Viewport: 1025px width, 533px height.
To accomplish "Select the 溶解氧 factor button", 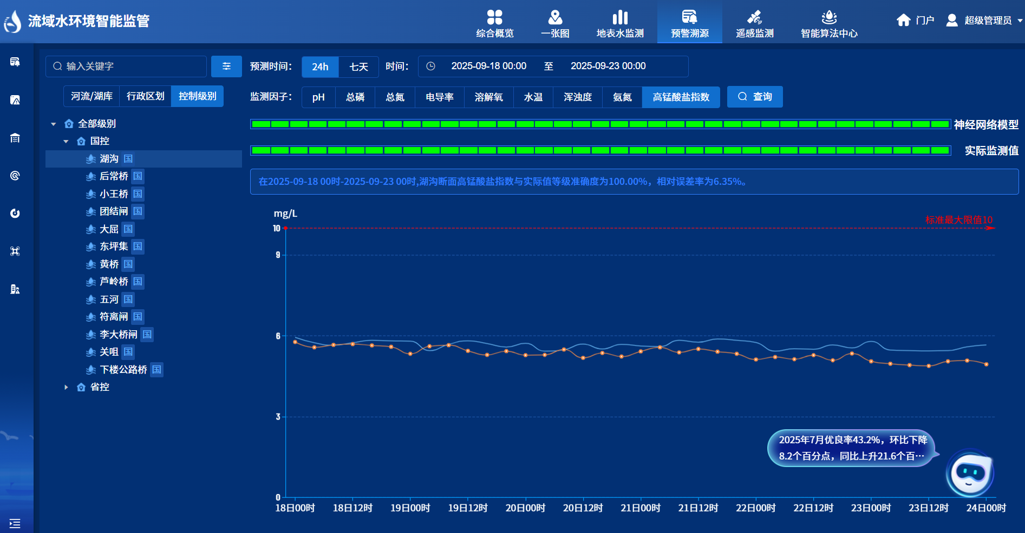I will point(488,97).
